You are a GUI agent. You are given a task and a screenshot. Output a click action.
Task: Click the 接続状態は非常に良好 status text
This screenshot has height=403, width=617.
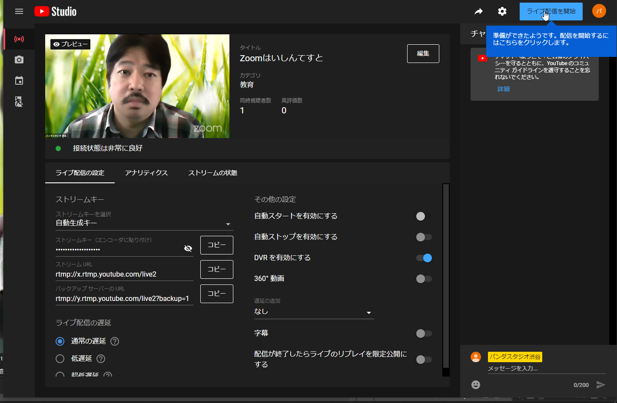pos(108,148)
